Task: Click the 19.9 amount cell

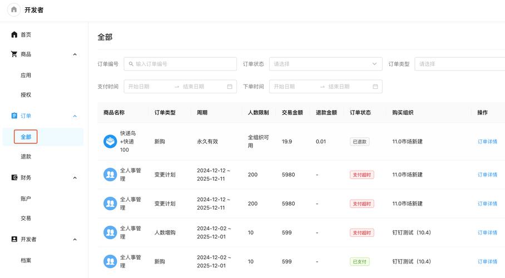Action: (x=287, y=141)
